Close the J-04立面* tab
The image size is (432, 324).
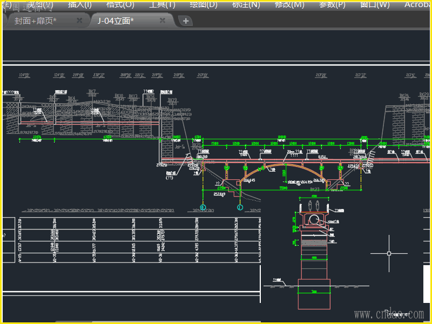click(x=163, y=21)
